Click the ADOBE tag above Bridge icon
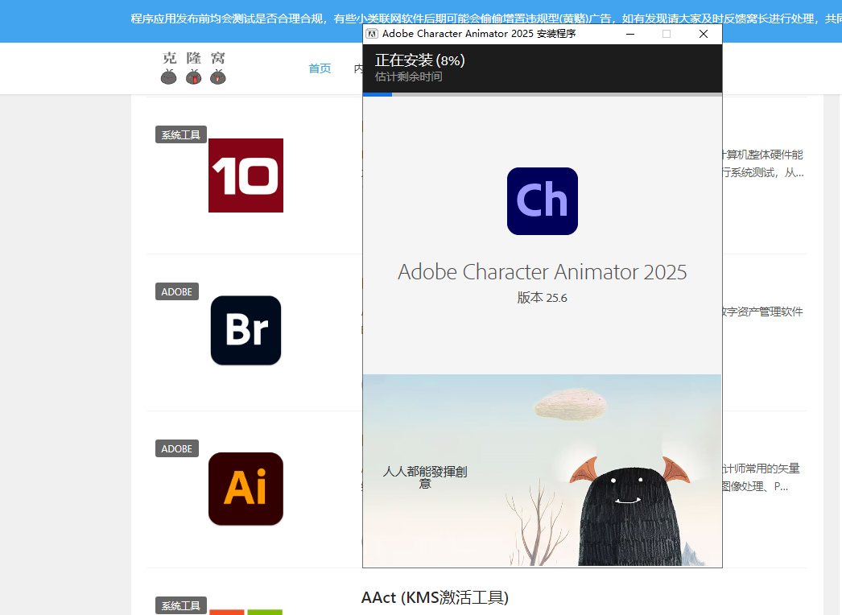Viewport: 842px width, 615px height. [x=176, y=291]
